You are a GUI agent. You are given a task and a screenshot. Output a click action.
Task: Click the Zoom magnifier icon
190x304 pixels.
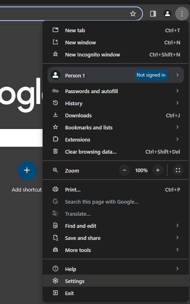[x=55, y=170]
